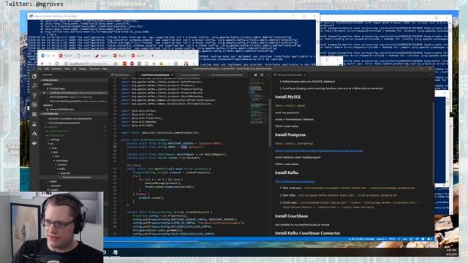Open the Debug menu
The image size is (468, 263).
tap(83, 69)
